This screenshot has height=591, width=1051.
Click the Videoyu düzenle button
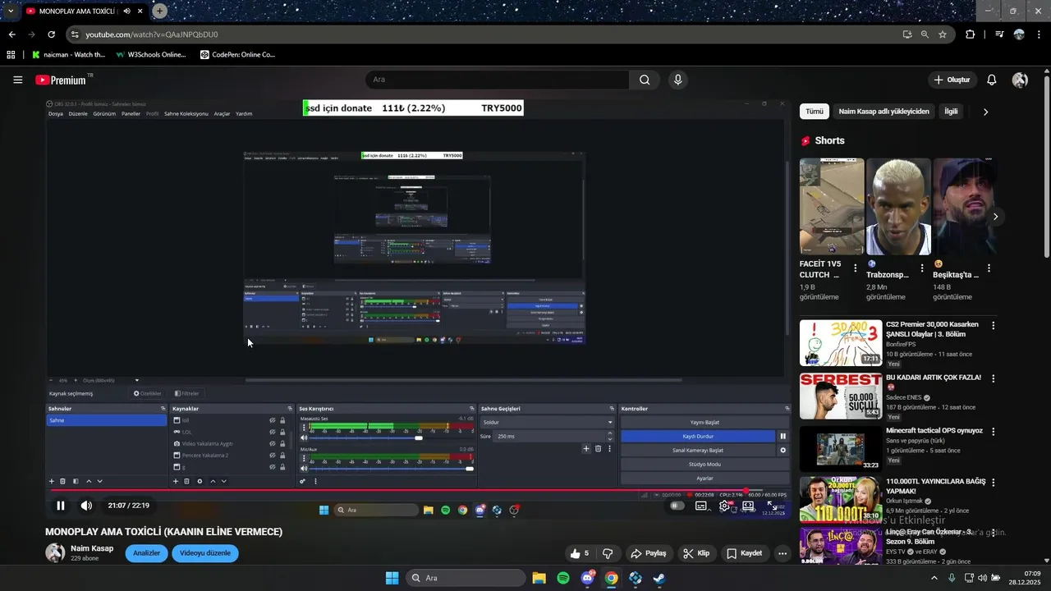(x=205, y=553)
